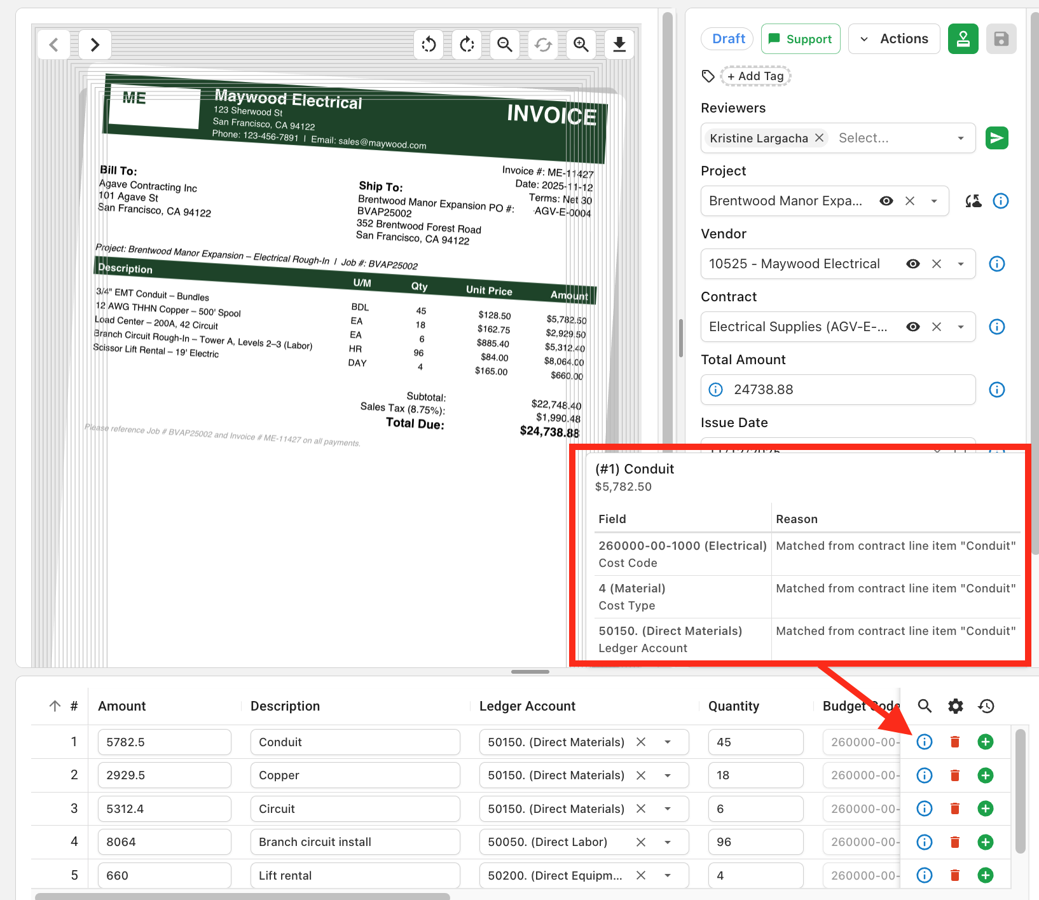This screenshot has width=1039, height=900.
Task: Open line item table settings gear
Action: point(956,706)
